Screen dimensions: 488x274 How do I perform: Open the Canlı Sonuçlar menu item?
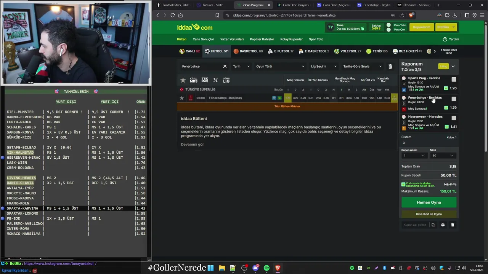tap(203, 39)
